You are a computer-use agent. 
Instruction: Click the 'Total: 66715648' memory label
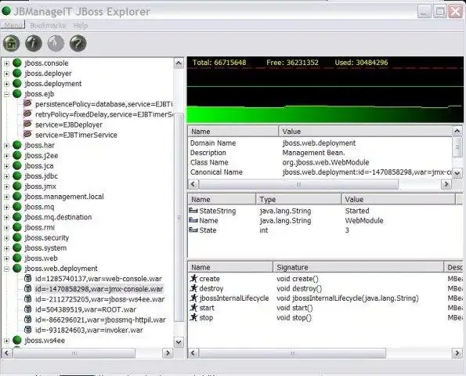point(219,63)
